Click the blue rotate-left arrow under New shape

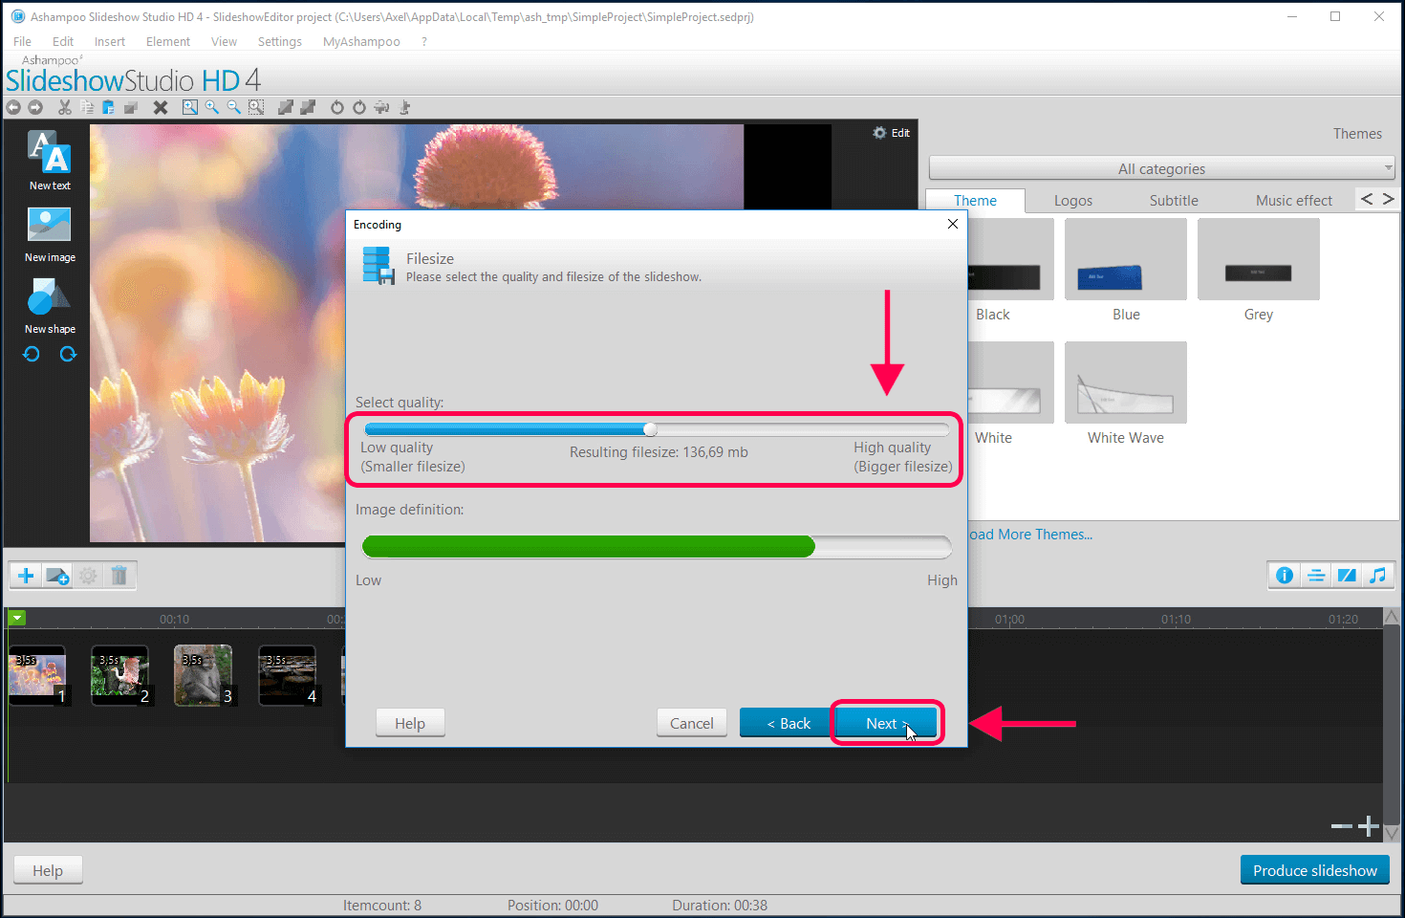(32, 354)
